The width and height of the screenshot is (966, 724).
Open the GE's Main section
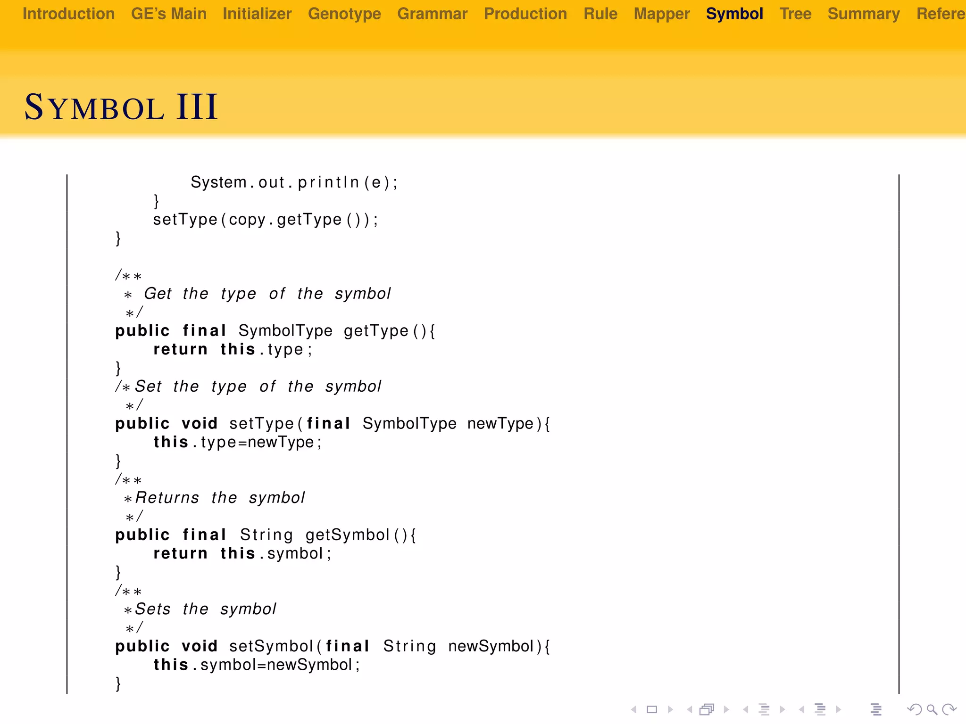pyautogui.click(x=169, y=14)
